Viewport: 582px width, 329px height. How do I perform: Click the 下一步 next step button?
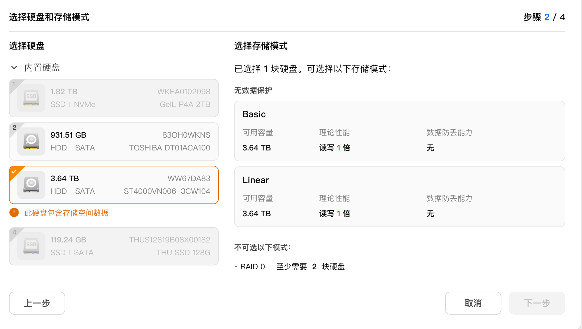[x=537, y=303]
